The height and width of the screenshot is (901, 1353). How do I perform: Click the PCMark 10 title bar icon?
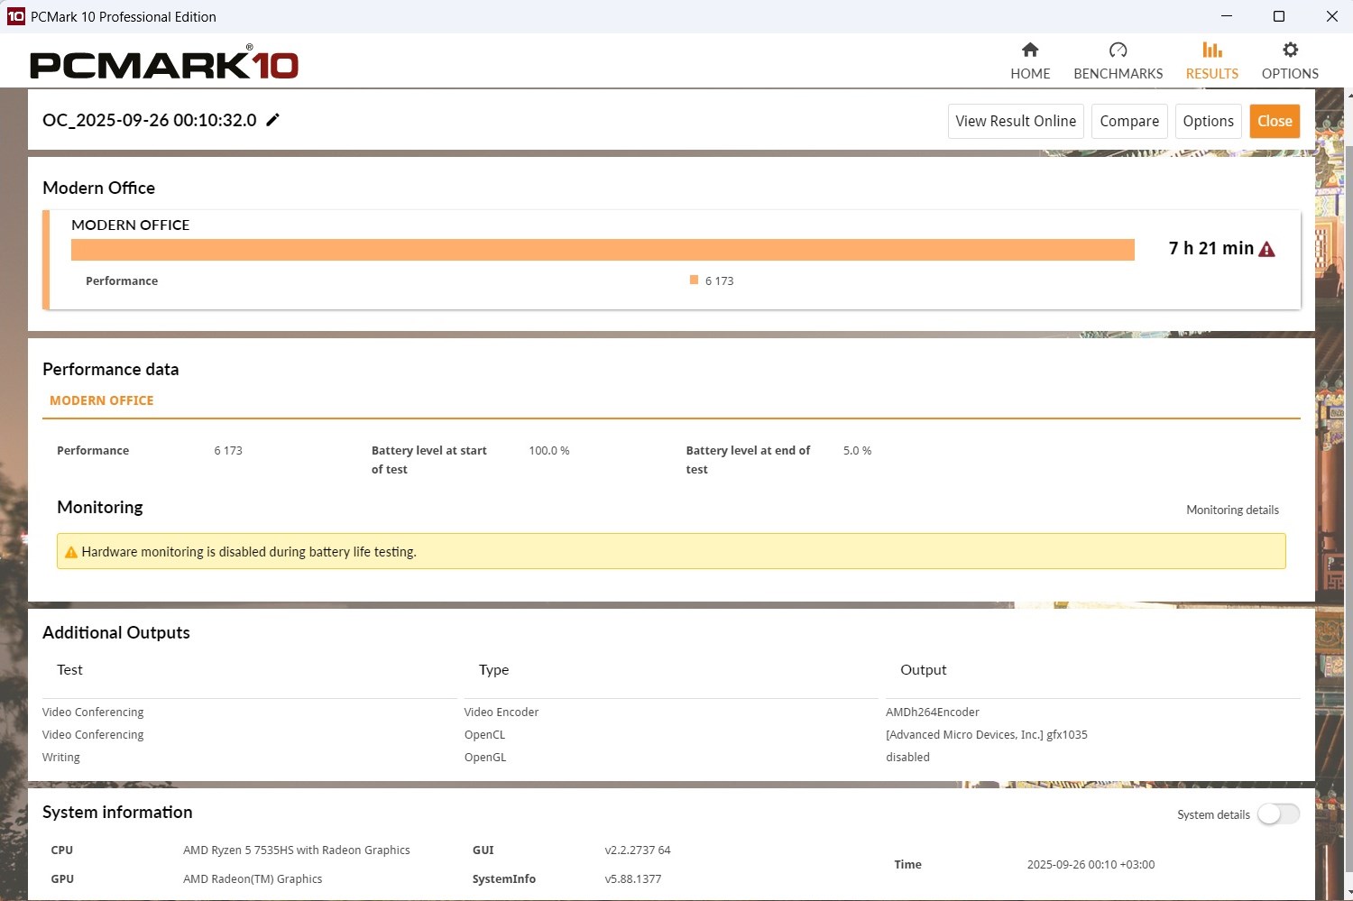(15, 16)
